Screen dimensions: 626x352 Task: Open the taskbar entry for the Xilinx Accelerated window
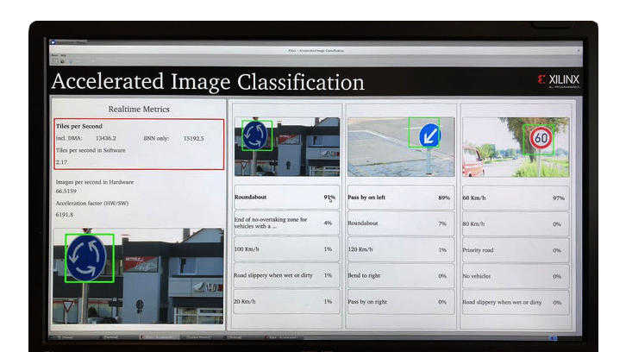pyautogui.click(x=158, y=337)
